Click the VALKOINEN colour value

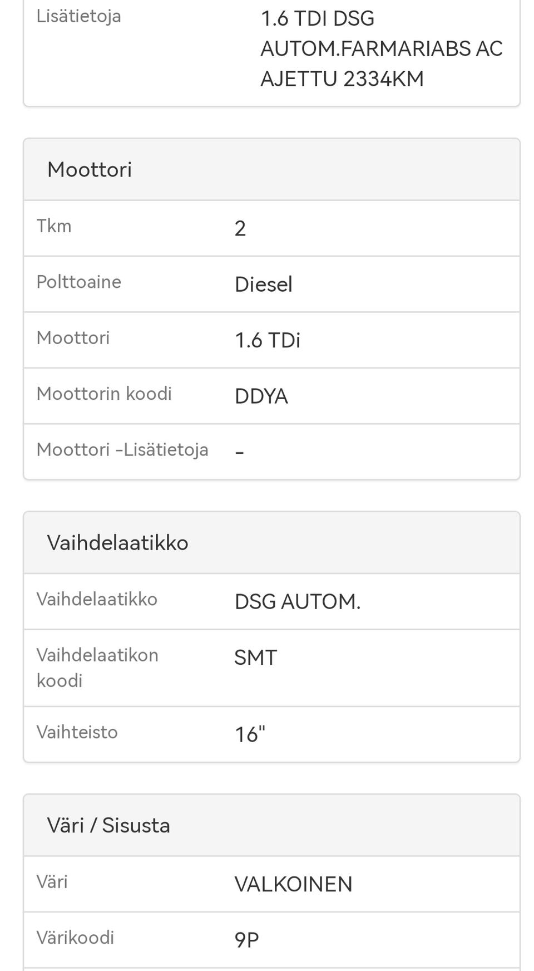293,884
